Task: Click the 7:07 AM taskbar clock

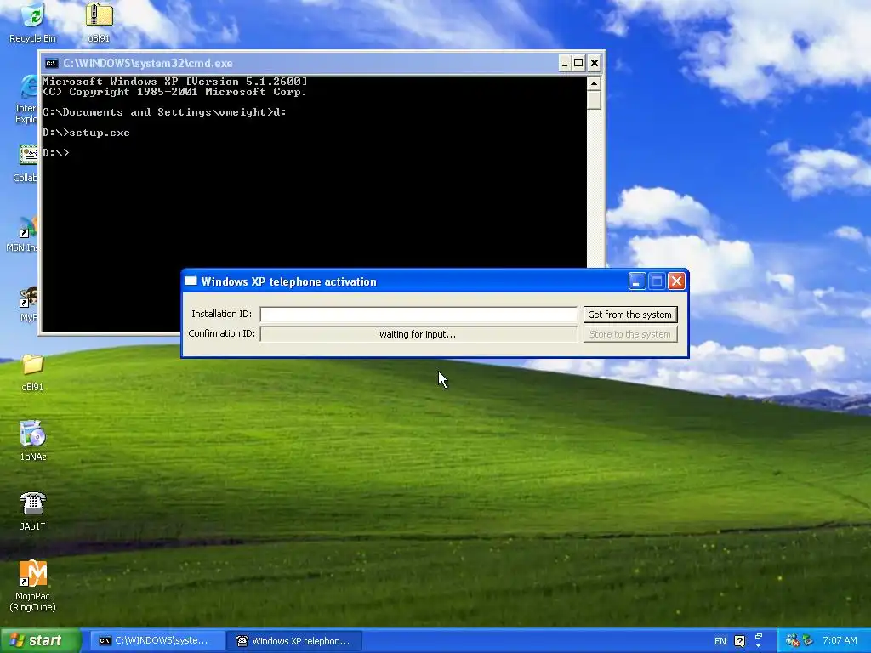Action: coord(840,640)
